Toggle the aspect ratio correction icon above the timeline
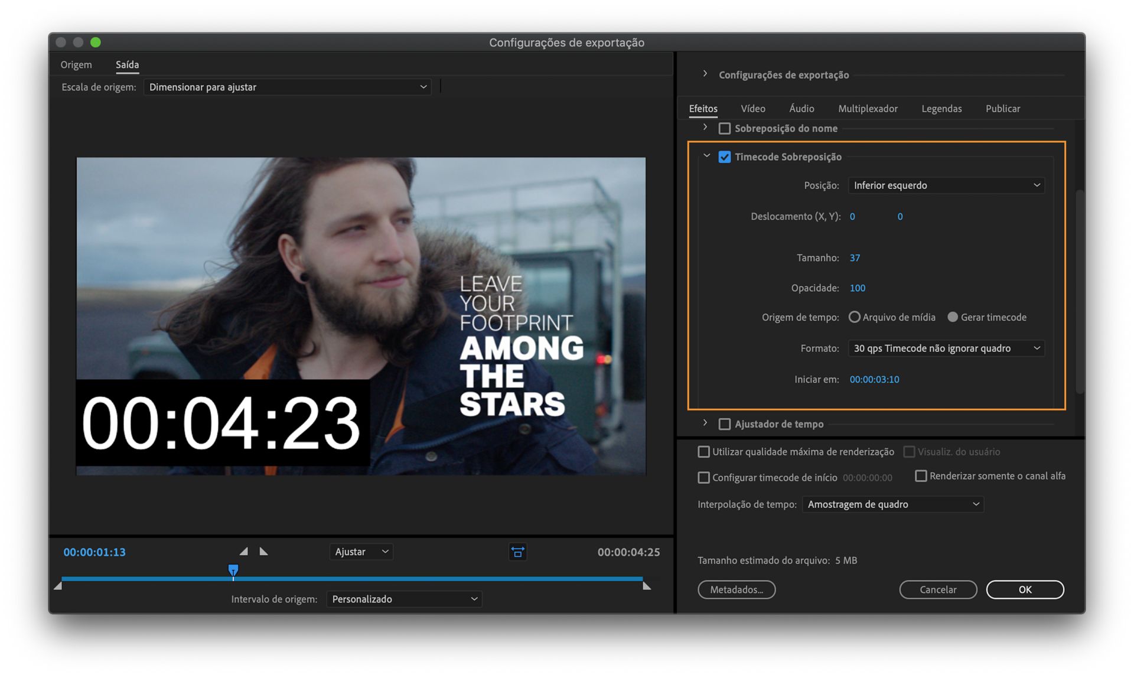Image resolution: width=1134 pixels, height=678 pixels. click(x=518, y=552)
